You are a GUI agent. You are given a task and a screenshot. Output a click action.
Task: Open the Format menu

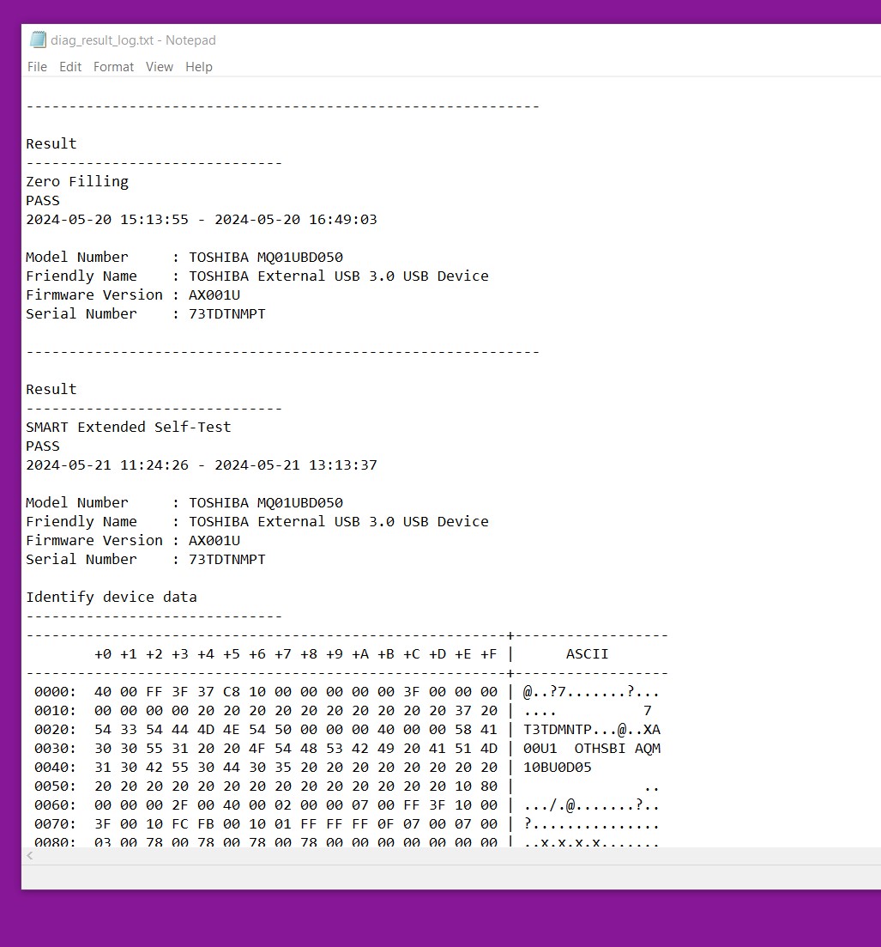coord(113,67)
